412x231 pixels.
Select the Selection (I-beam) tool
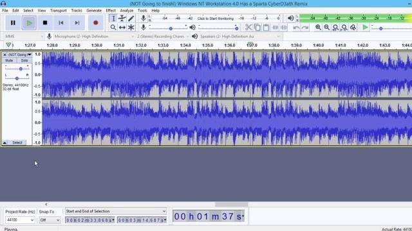click(x=113, y=19)
